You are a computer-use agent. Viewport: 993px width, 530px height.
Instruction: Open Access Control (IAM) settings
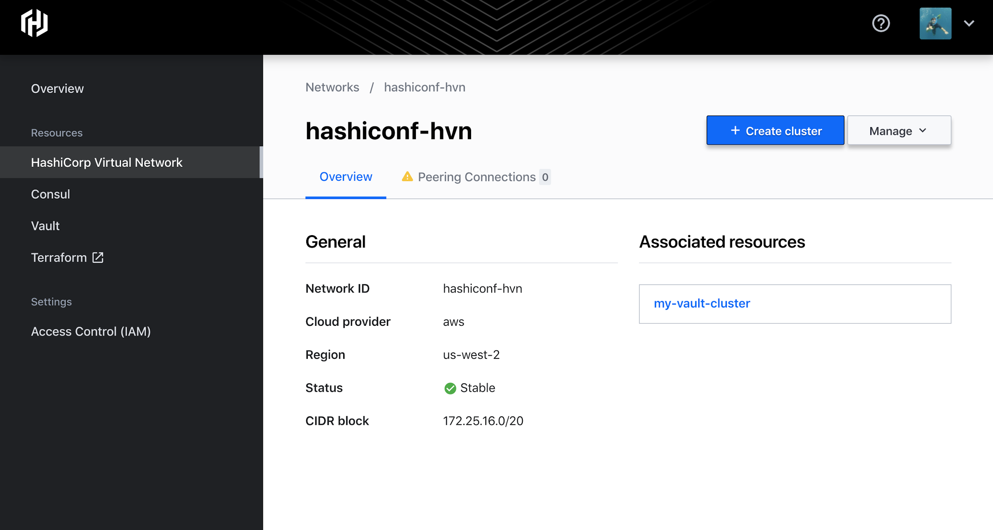point(91,331)
